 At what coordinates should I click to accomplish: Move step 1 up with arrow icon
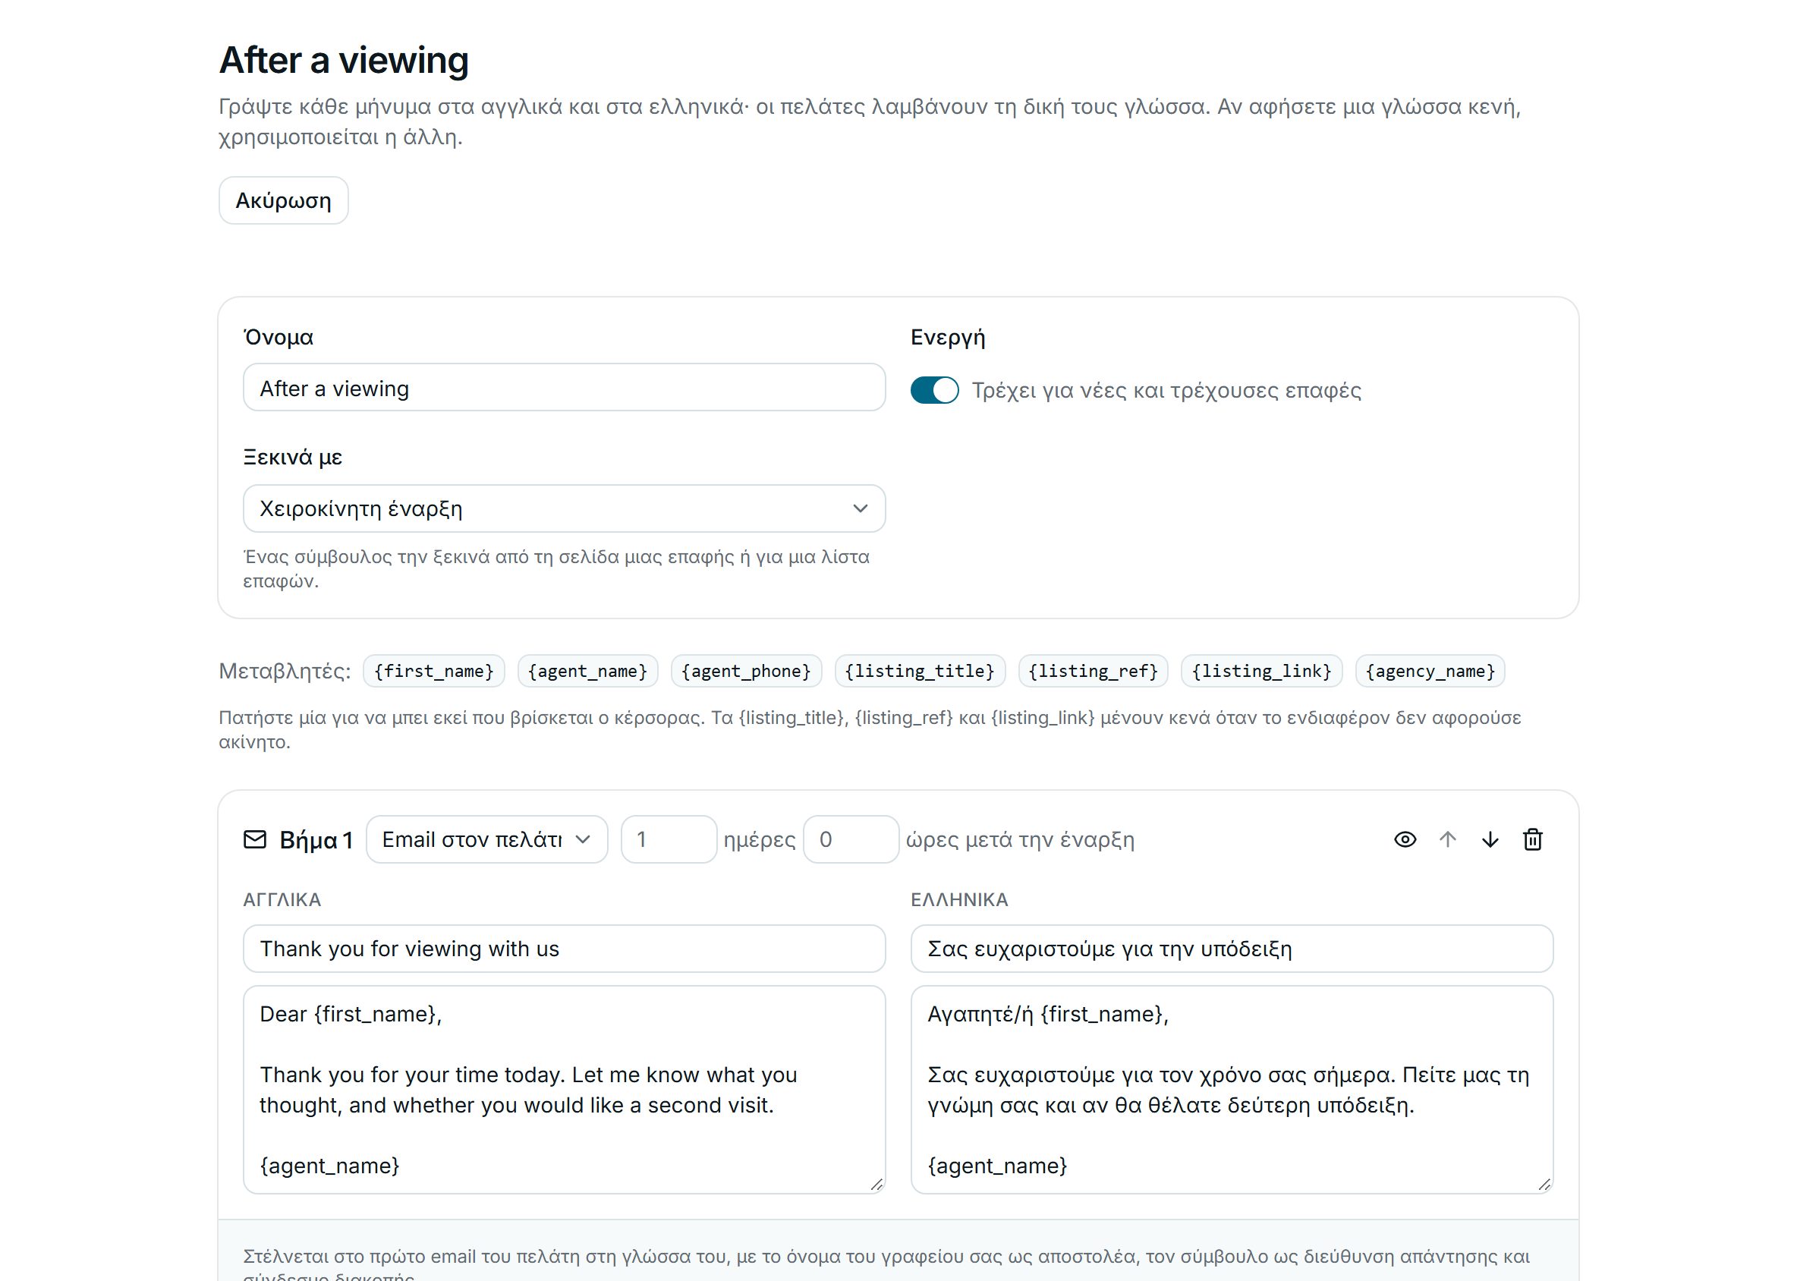(1447, 839)
